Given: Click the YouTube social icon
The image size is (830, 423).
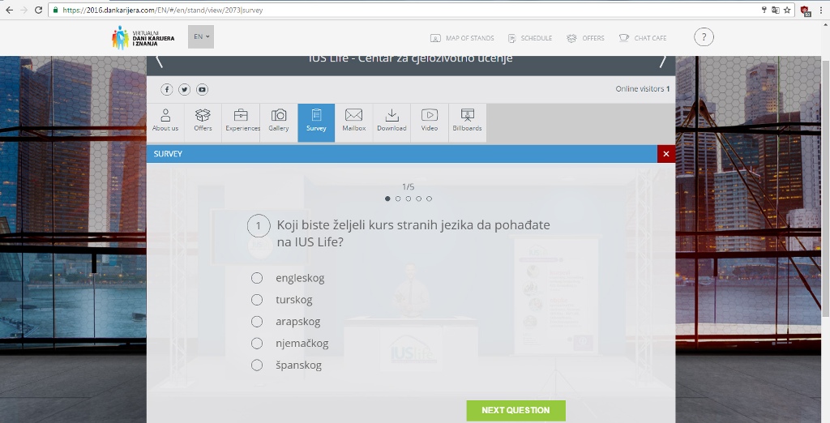Looking at the screenshot, I should tap(203, 89).
